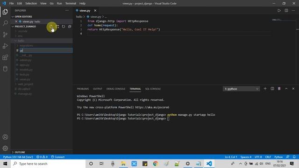Open Explorer panel more actions (ellipsis)
The width and height of the screenshot is (299, 168).
pos(67,10)
